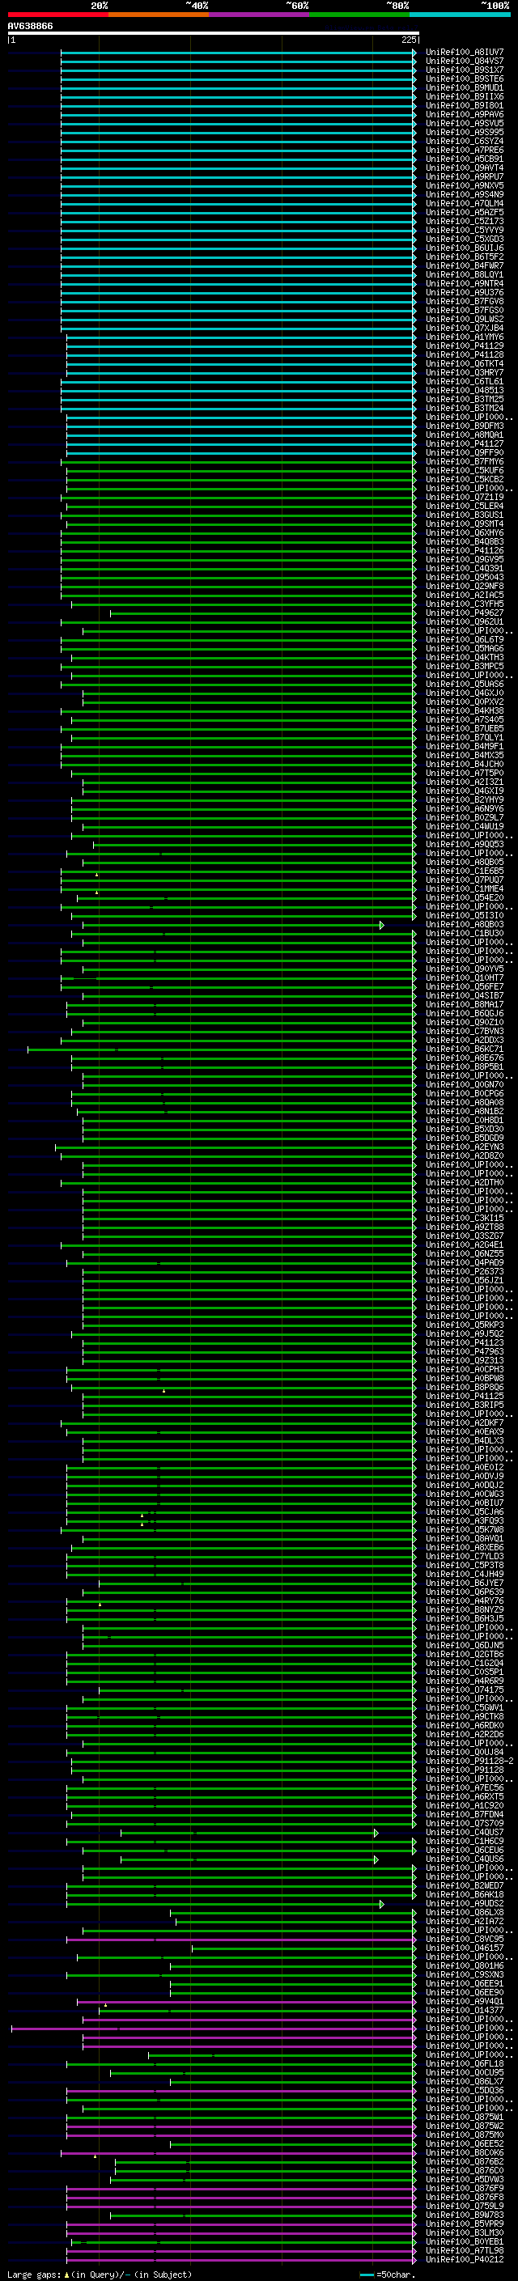This screenshot has height=2281, width=518.
Task: Click the hit label UniRef100_B6UIJ6
Action: 464,248
